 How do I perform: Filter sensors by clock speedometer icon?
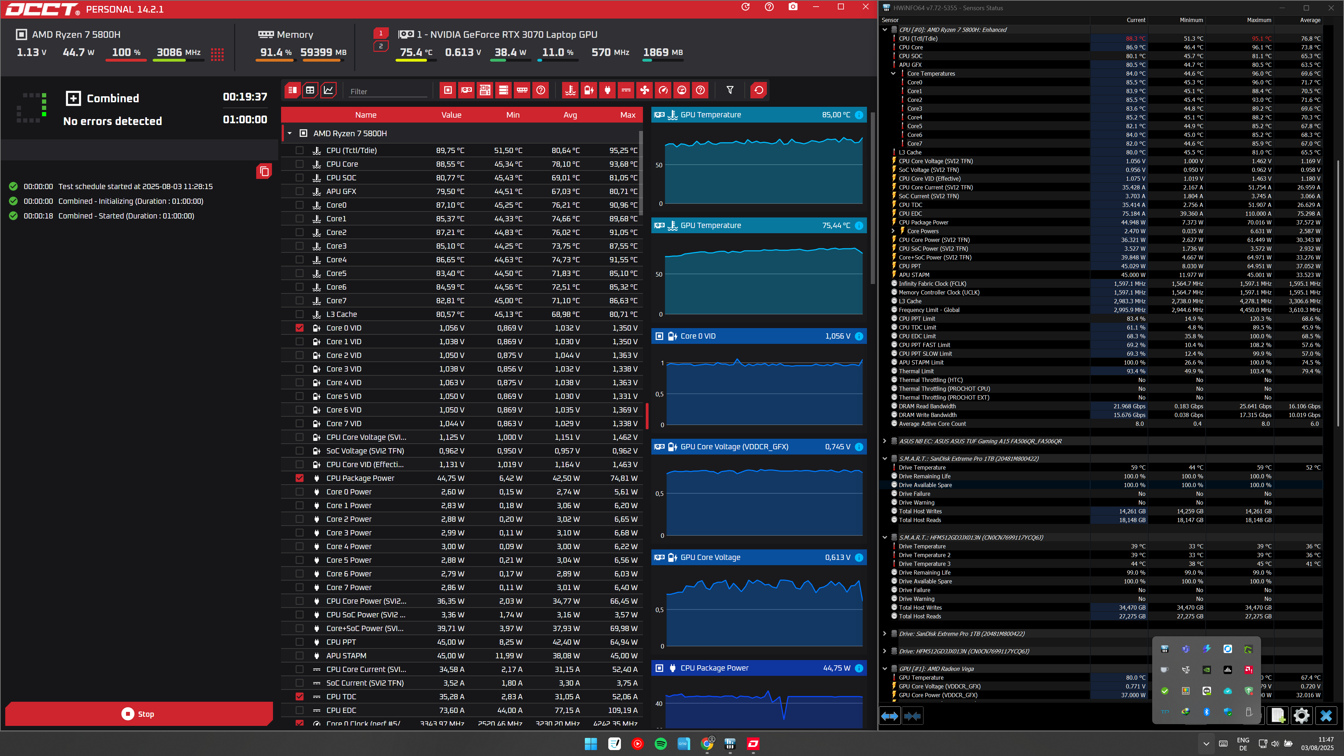pyautogui.click(x=663, y=90)
